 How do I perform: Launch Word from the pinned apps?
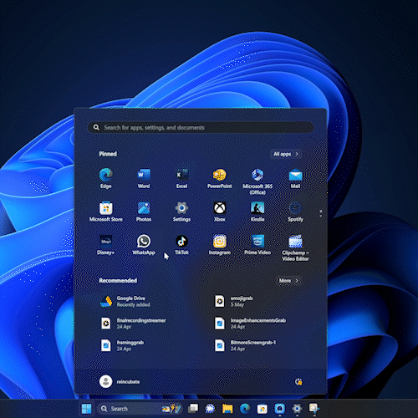tap(144, 178)
